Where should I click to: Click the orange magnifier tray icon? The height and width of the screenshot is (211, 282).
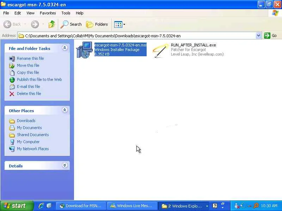[x=256, y=206]
